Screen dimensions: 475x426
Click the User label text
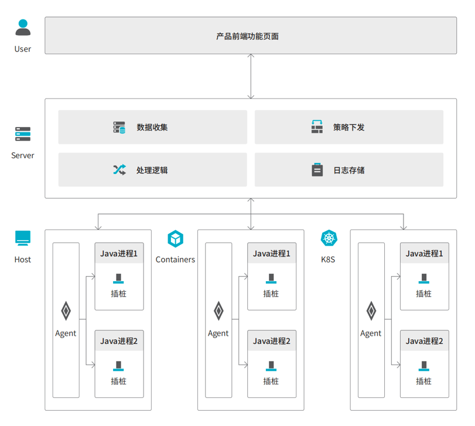[x=23, y=49]
